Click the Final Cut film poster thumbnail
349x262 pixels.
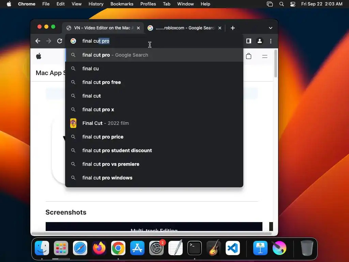click(x=73, y=123)
